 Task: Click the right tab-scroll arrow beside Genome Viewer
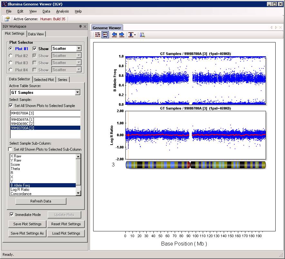click(x=276, y=28)
